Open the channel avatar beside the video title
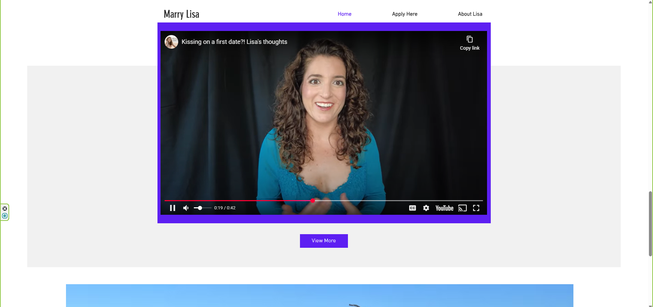This screenshot has width=653, height=307. (171, 42)
